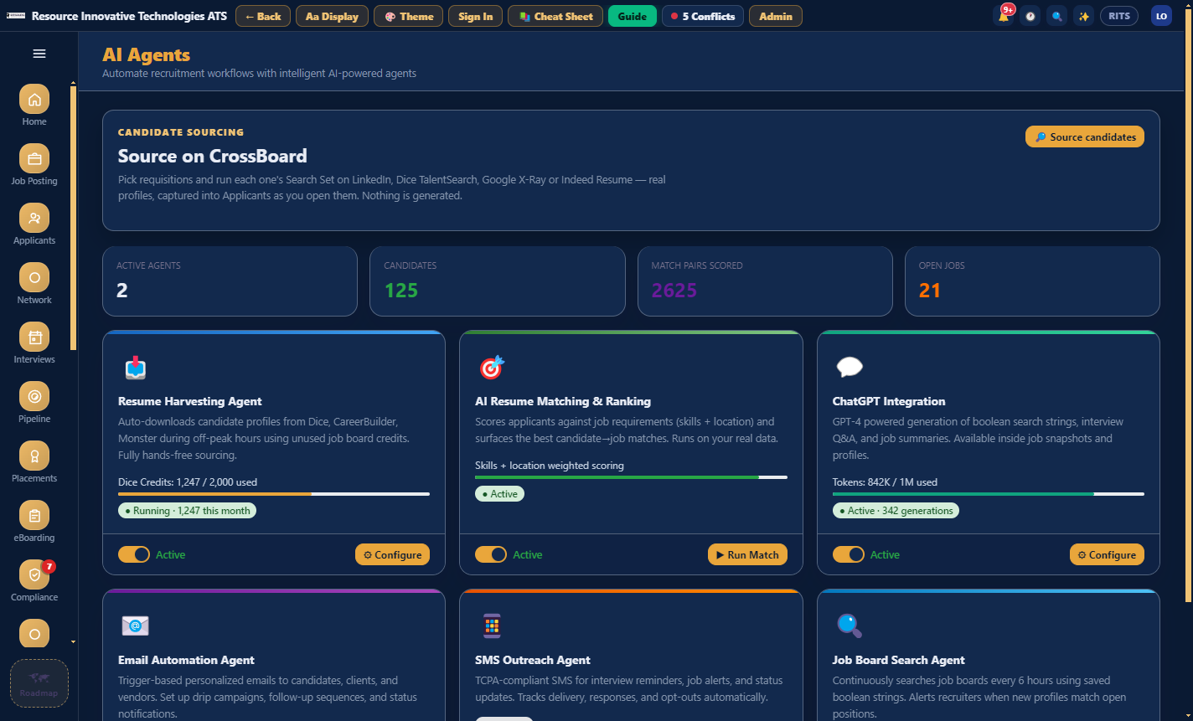This screenshot has width=1193, height=721.
Task: Click the Tokens usage progress bar
Action: [x=989, y=494]
